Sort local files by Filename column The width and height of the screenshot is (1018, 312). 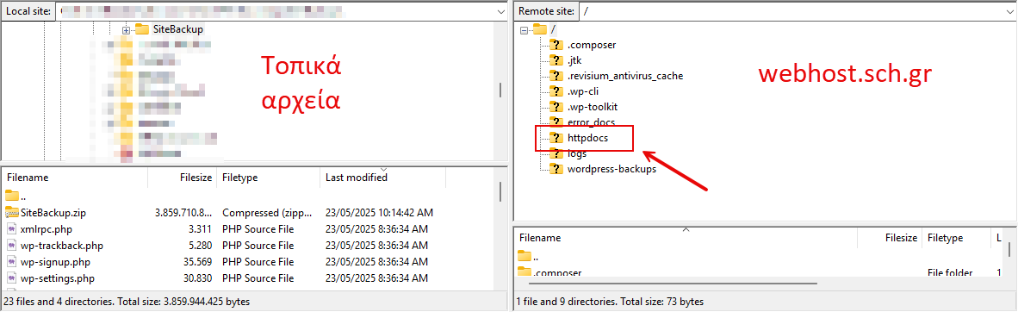pyautogui.click(x=75, y=178)
